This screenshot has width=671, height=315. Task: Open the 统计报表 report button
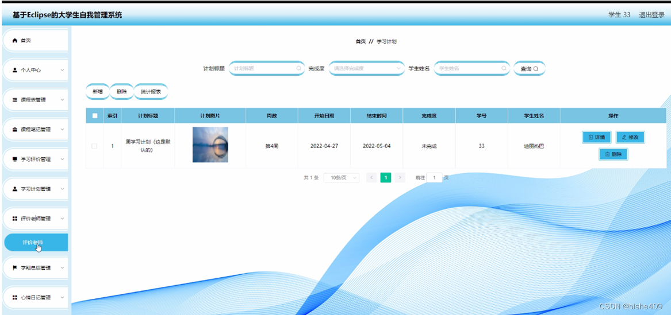click(x=151, y=91)
